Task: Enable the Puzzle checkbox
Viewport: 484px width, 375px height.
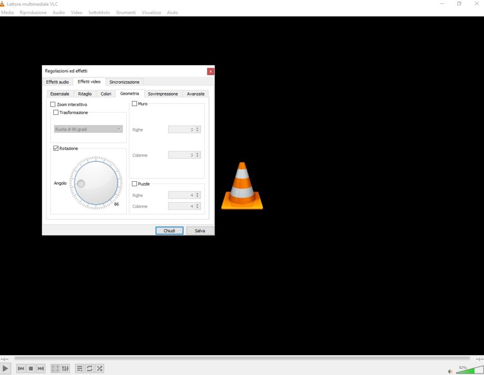Action: click(135, 184)
